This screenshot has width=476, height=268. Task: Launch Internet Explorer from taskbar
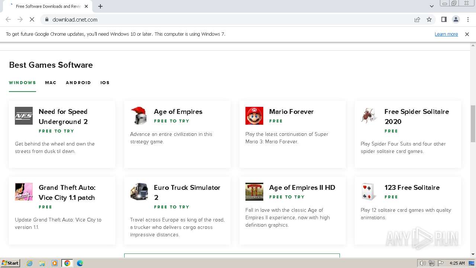tap(29, 263)
